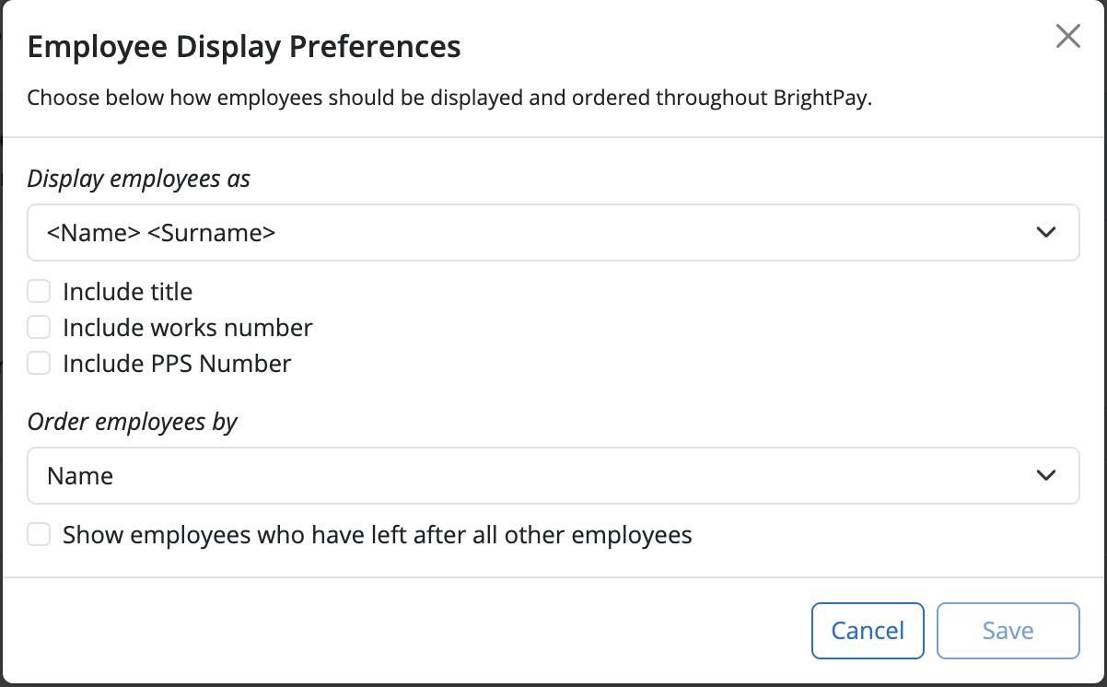Open the Order employees by dropdown
The height and width of the screenshot is (687, 1107).
coord(553,475)
